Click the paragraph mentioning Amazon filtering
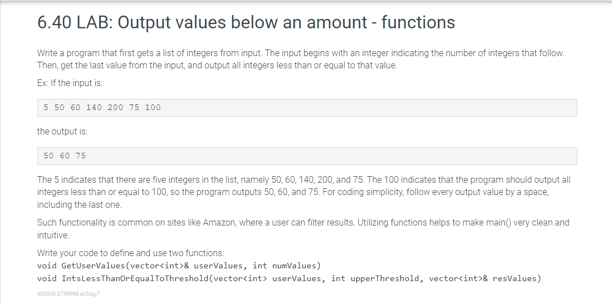This screenshot has width=612, height=305. (303, 229)
